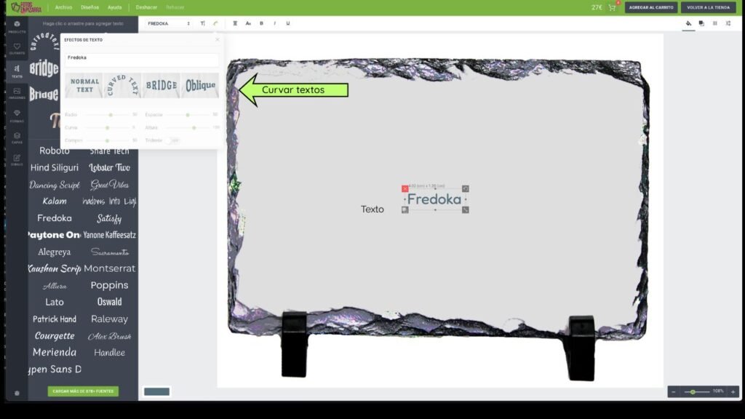Click the text effects curve icon
The image size is (745, 419).
pyautogui.click(x=215, y=23)
